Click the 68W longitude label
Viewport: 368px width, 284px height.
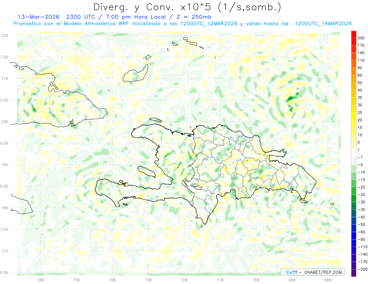[x=328, y=280]
